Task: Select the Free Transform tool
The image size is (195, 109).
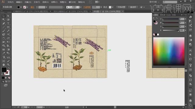Action: point(8,42)
